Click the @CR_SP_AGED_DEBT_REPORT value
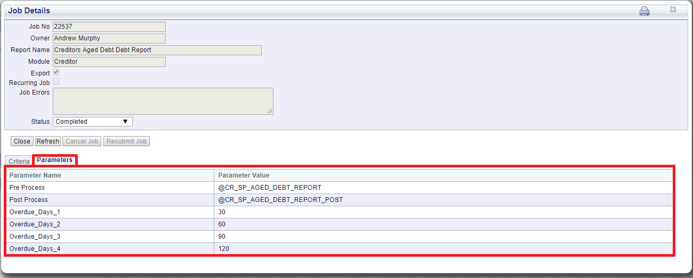This screenshot has height=278, width=693. (x=270, y=188)
